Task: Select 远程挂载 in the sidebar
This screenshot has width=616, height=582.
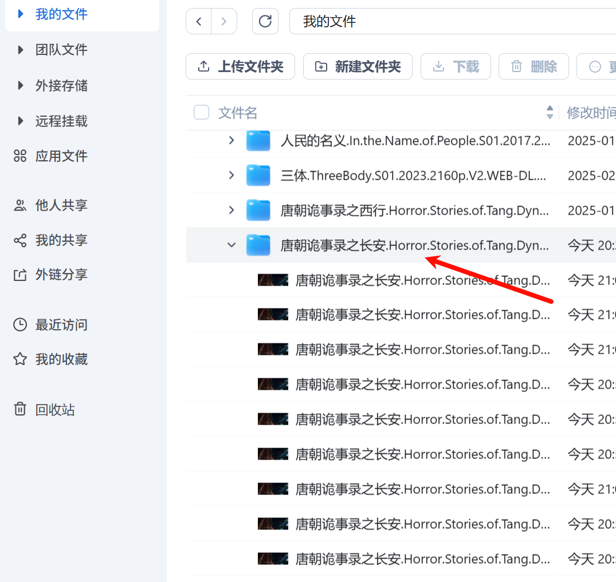Action: pos(62,121)
